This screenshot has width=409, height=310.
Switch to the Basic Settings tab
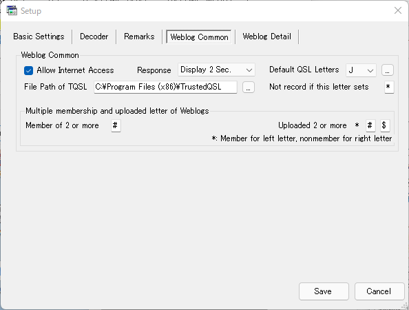39,37
